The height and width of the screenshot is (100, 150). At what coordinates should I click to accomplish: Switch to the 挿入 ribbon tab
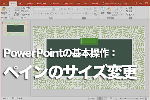pos(21,4)
